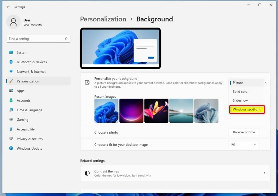Screen dimensions: 278x196
Task: Click the Accessibility figure icon
Action: pos(11,129)
